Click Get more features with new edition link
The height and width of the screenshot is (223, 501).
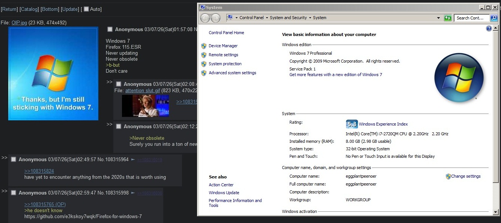pos(336,75)
